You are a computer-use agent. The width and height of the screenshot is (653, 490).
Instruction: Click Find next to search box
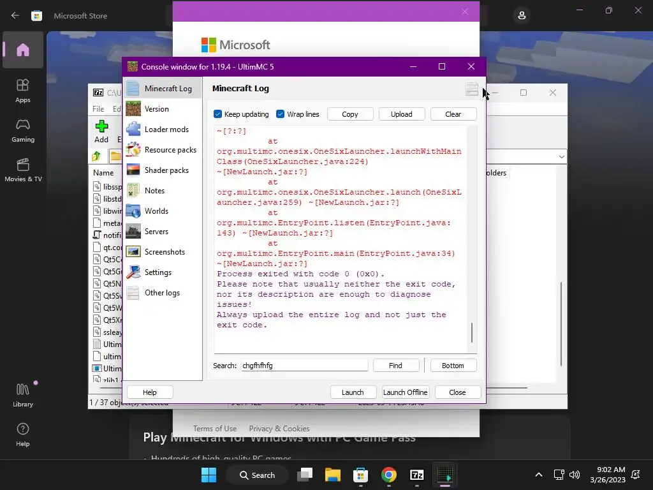click(395, 366)
